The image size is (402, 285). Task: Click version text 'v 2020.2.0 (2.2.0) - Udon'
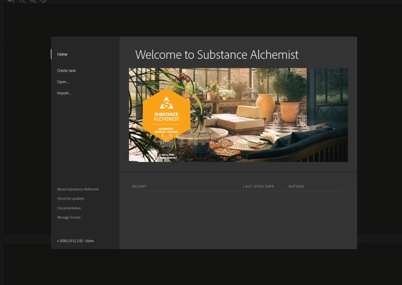(x=76, y=241)
